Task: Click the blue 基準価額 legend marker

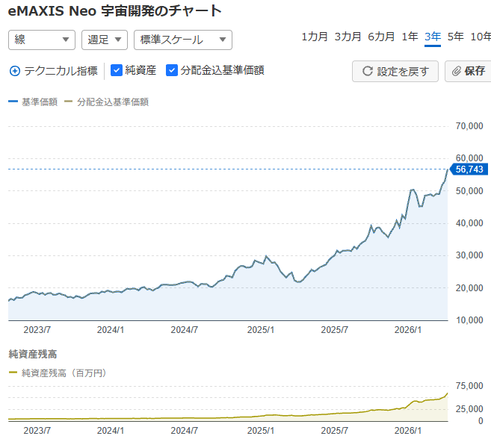Action: [x=13, y=102]
